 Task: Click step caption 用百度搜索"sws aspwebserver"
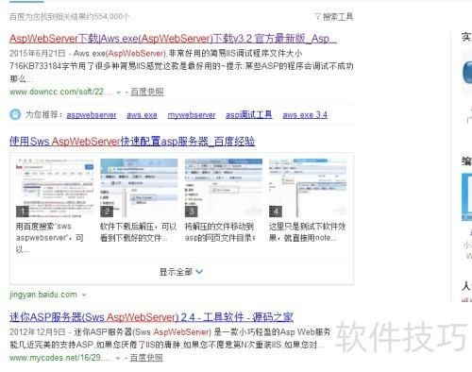point(50,238)
